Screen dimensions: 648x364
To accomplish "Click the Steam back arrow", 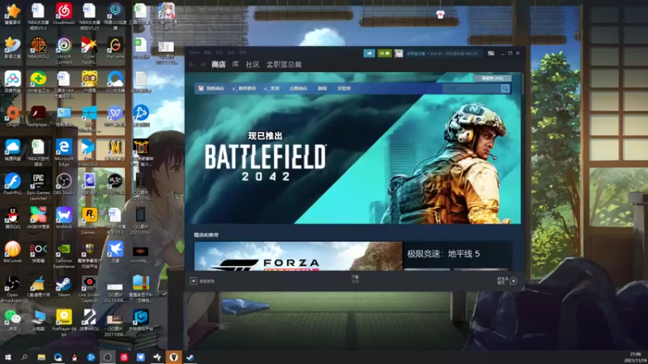I will 191,65.
